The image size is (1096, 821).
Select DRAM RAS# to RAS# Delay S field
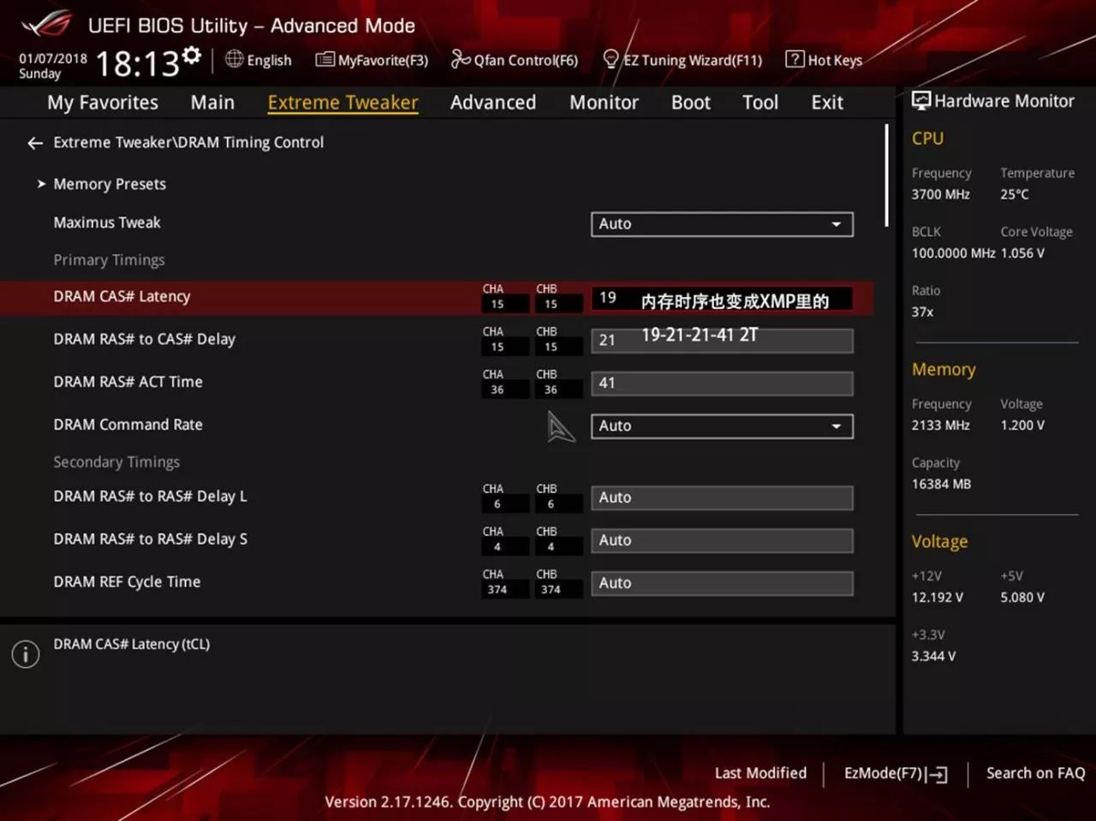(x=722, y=541)
